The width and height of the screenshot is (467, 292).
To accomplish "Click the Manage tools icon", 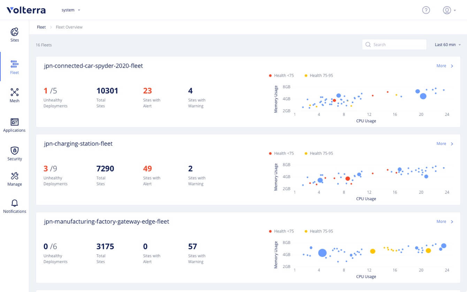I will (x=14, y=176).
